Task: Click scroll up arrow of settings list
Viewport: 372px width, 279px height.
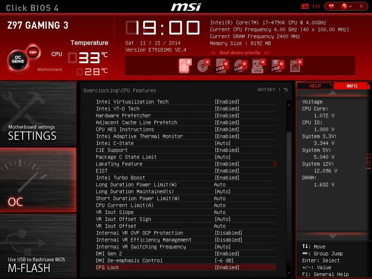Action: (289, 104)
